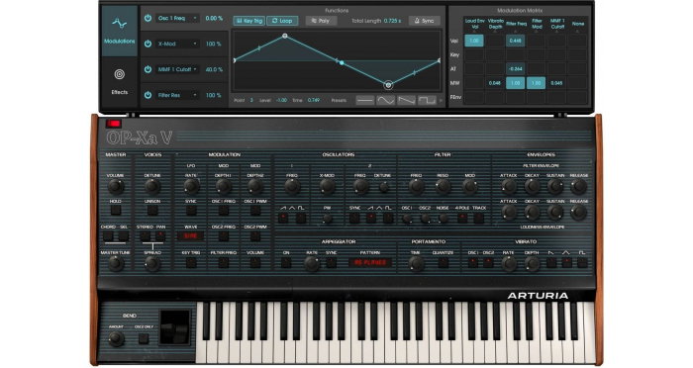This screenshot has width=693, height=368.
Task: Enable oscillator 1 pulse waveform button
Action: click(x=301, y=218)
